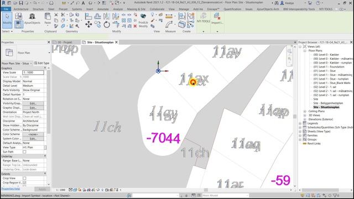Click the Project Browser horizontal scrollbar
This screenshot has height=199, width=354.
click(x=320, y=190)
